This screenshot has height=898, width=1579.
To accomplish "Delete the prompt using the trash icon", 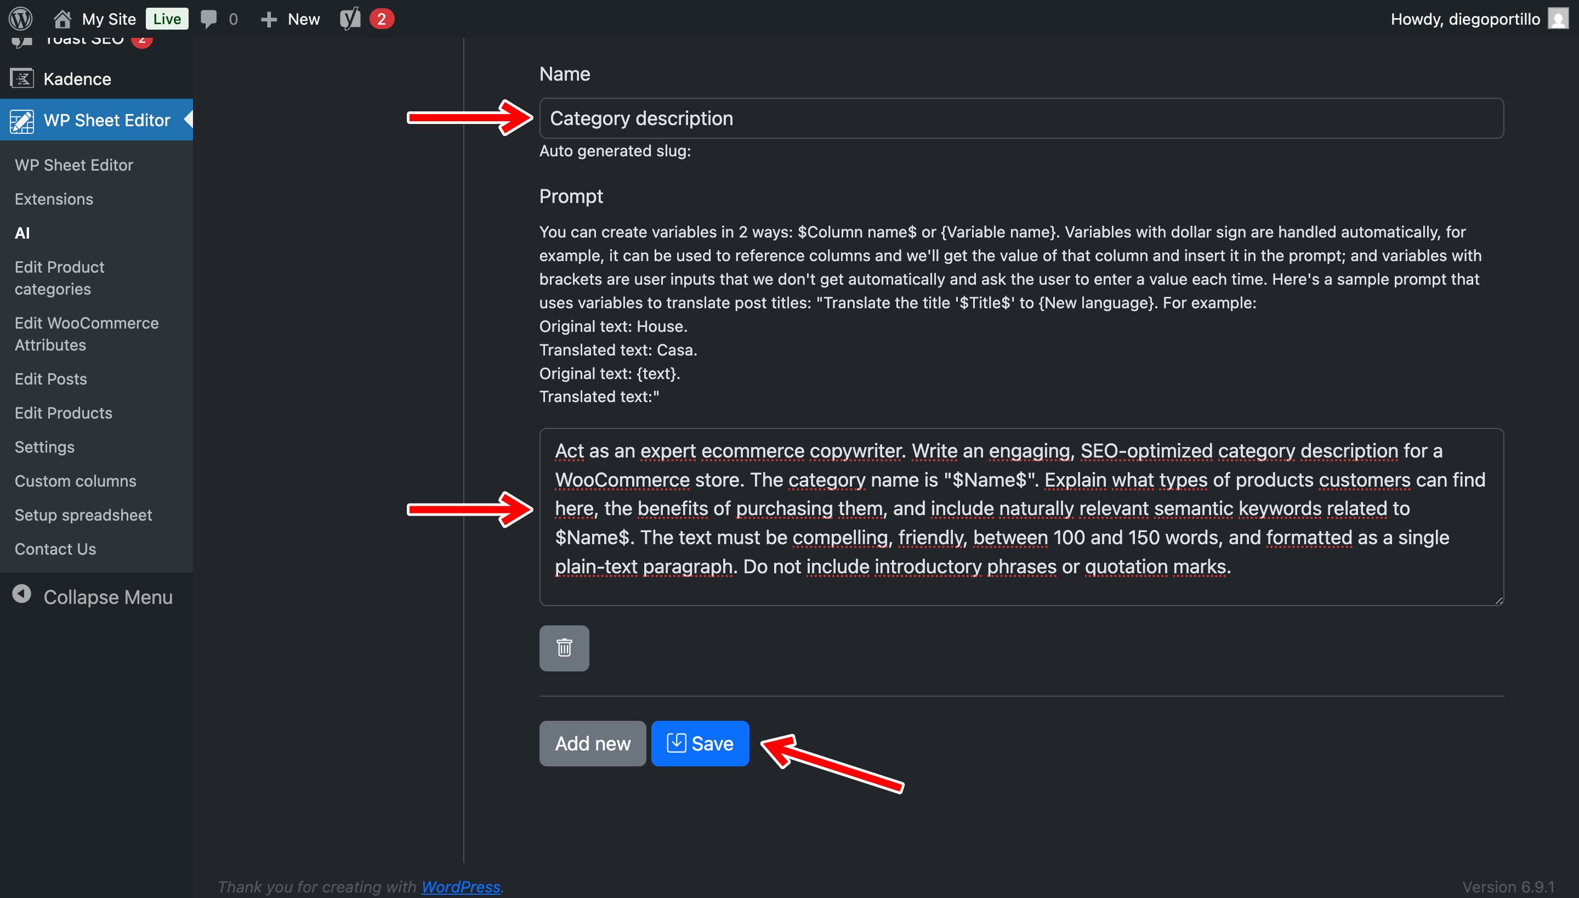I will click(563, 648).
